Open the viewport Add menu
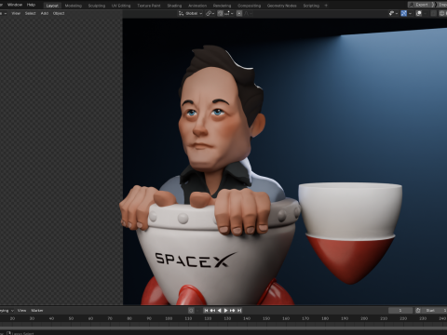The height and width of the screenshot is (335, 447). 45,13
